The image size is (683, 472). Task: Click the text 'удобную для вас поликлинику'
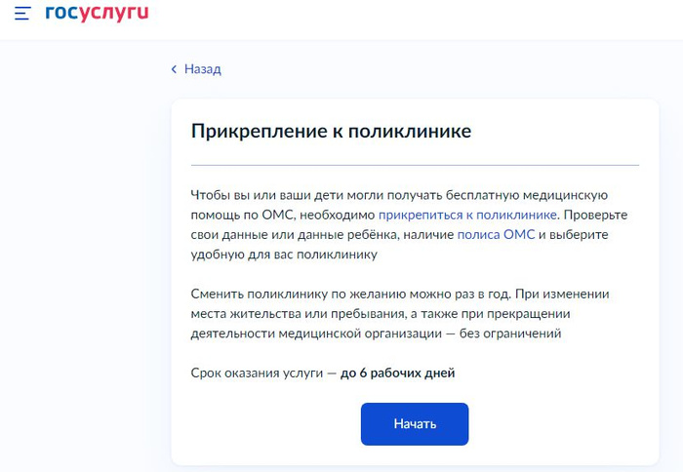tap(283, 254)
